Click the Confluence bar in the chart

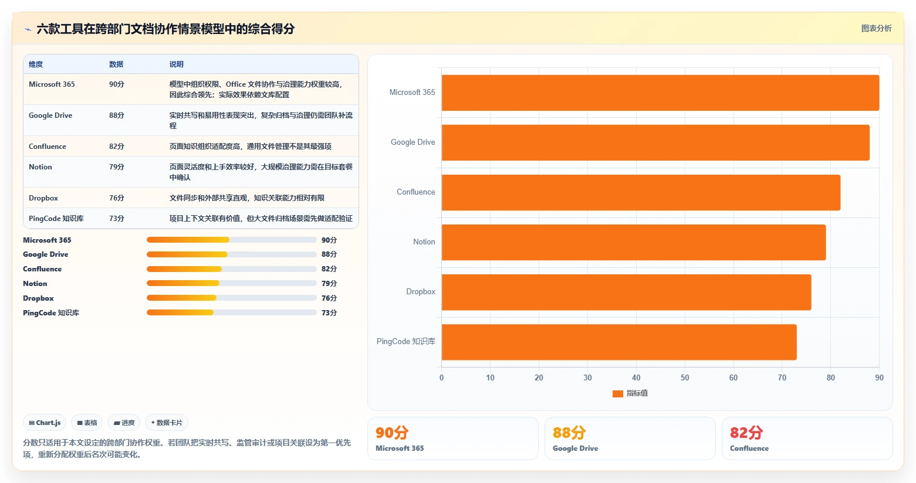pos(641,192)
